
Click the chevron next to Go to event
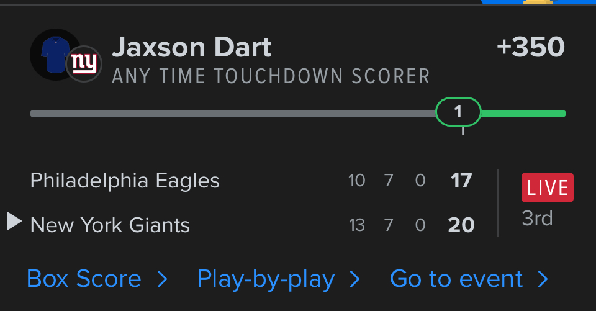543,279
